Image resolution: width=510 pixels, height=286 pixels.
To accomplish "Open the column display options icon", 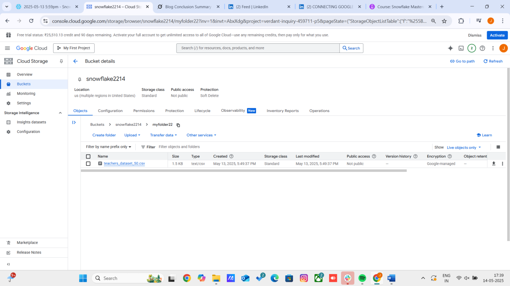I will pyautogui.click(x=498, y=147).
